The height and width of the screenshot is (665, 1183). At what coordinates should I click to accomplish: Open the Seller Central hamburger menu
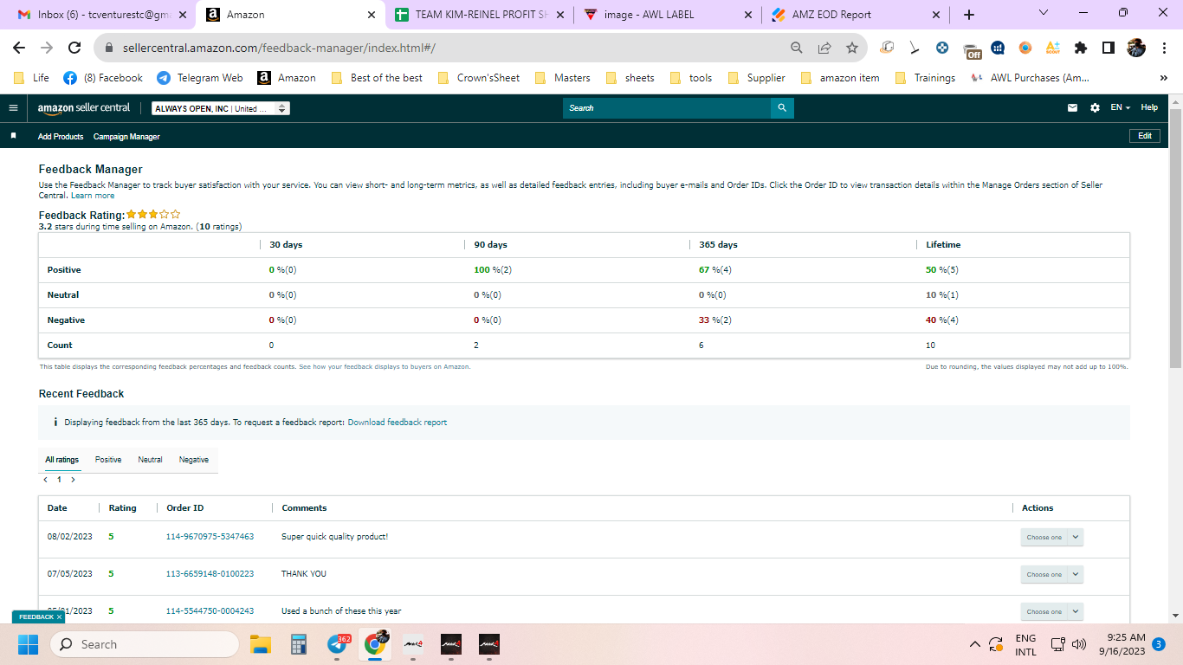pyautogui.click(x=13, y=108)
